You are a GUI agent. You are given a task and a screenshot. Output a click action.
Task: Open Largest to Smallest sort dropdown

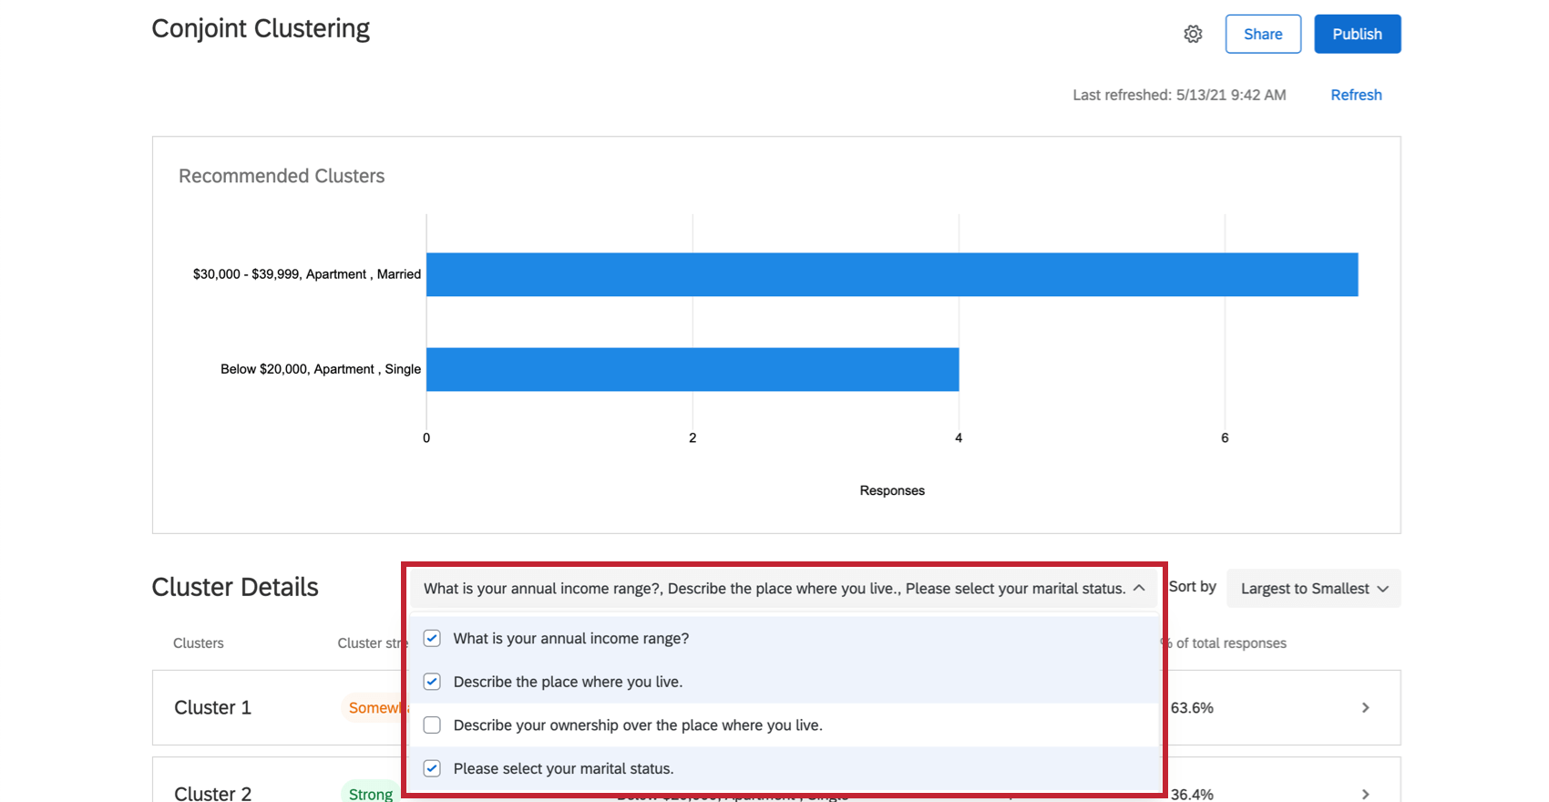1314,589
